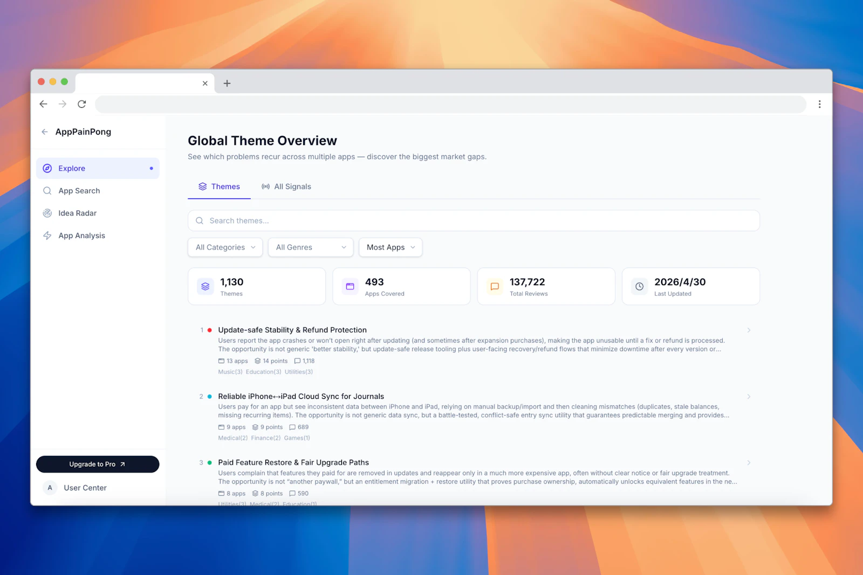Click the Last Updated clock icon
Screen dimensions: 863x575
639,287
